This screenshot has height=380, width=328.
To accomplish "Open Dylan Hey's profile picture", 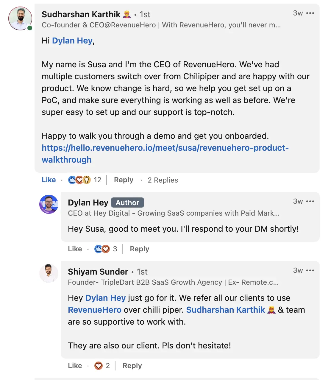I will [49, 205].
